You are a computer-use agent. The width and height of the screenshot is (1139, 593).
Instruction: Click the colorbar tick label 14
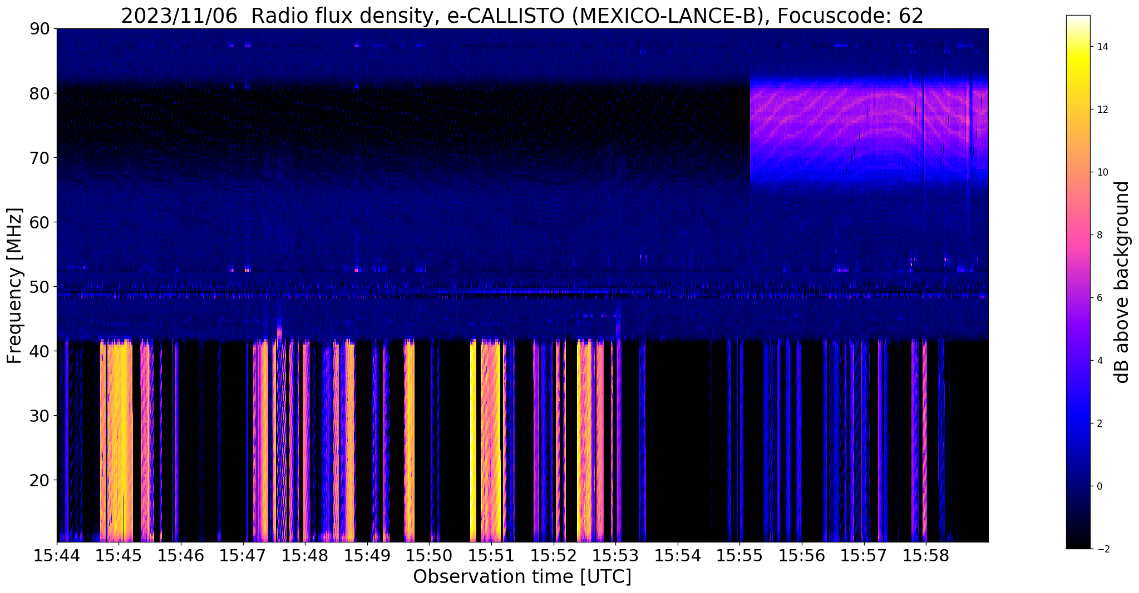(1102, 47)
